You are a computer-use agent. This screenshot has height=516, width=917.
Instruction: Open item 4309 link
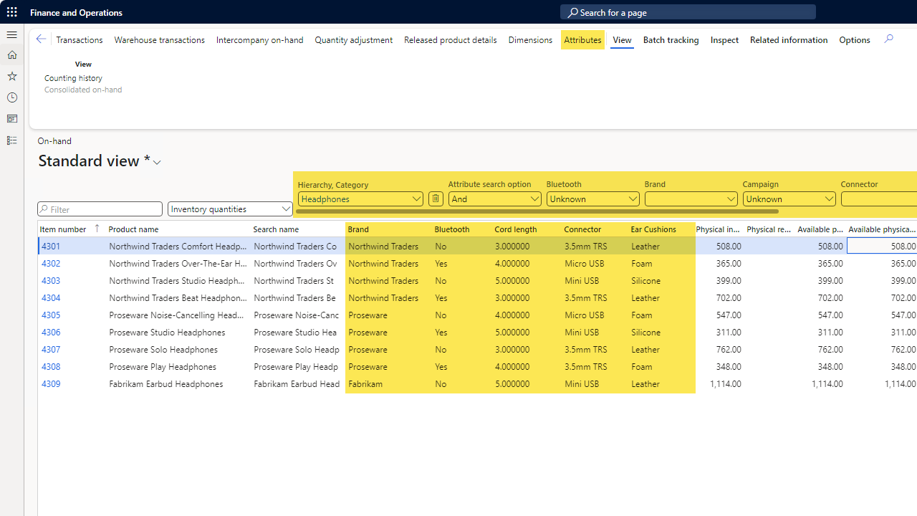pyautogui.click(x=51, y=384)
